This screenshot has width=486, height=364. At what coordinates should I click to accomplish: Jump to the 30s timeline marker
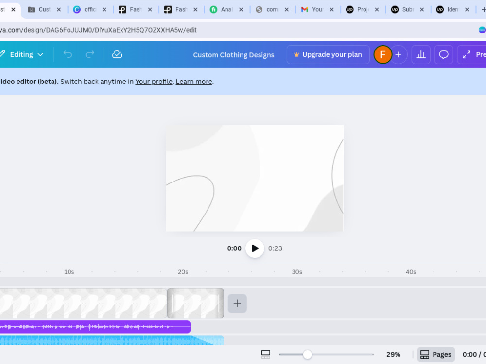[x=296, y=272]
